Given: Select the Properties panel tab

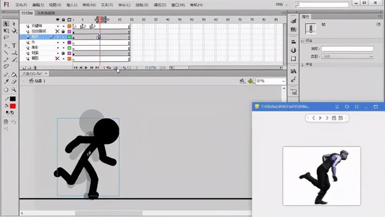Looking at the screenshot, I should click(305, 16).
